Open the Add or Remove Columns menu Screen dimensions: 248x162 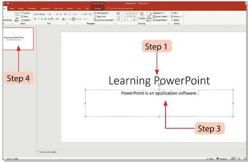[x=86, y=19]
